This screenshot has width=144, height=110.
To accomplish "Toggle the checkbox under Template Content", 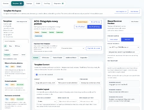I will pyautogui.click(x=37, y=75).
